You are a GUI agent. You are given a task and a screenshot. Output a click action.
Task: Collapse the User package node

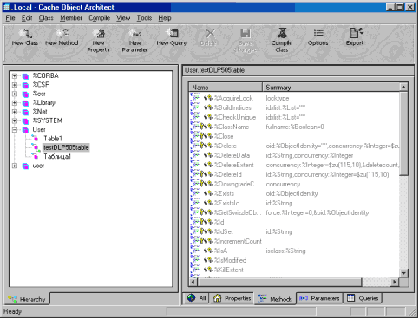[15, 130]
